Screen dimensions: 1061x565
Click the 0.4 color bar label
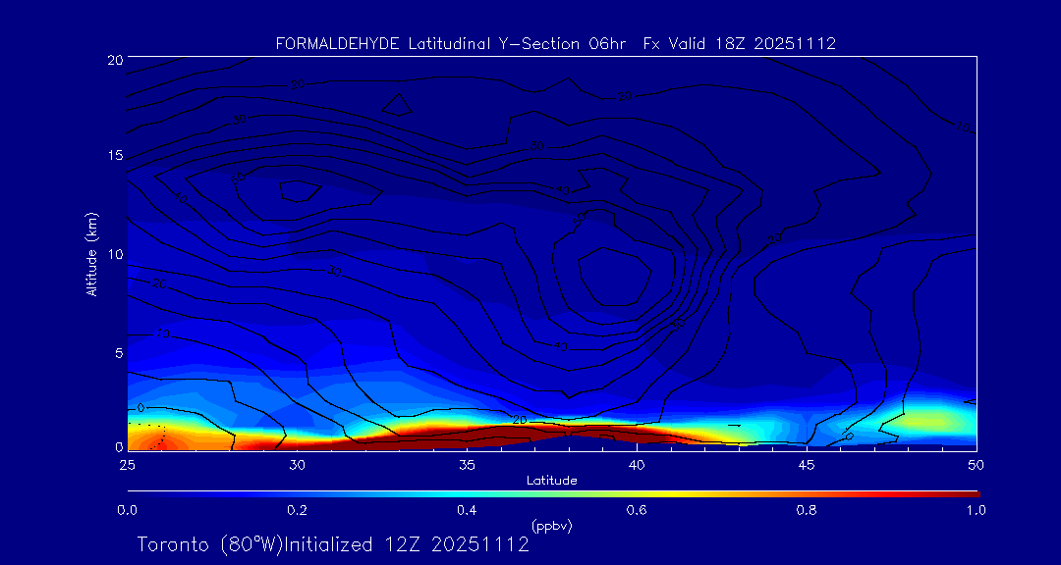click(467, 510)
